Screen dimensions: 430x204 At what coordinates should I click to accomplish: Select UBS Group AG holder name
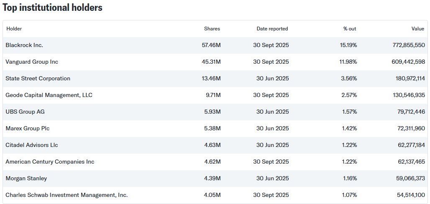[x=24, y=112]
